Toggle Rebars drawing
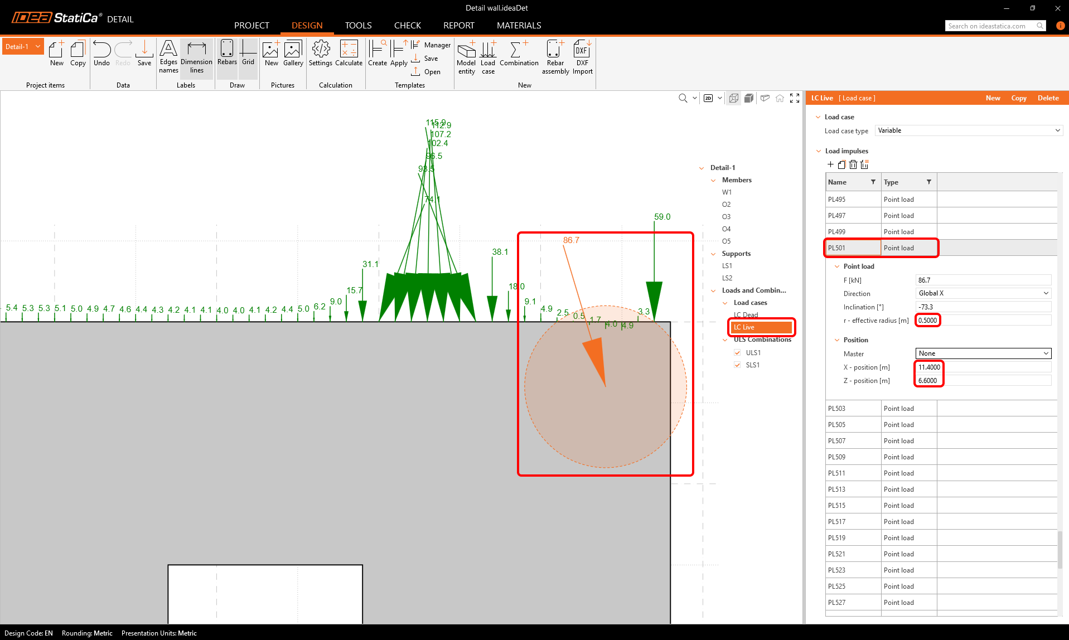 click(x=227, y=54)
